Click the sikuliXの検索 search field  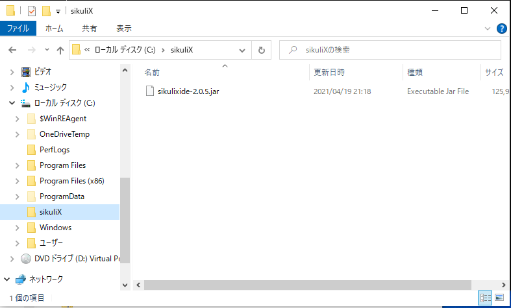coord(396,50)
